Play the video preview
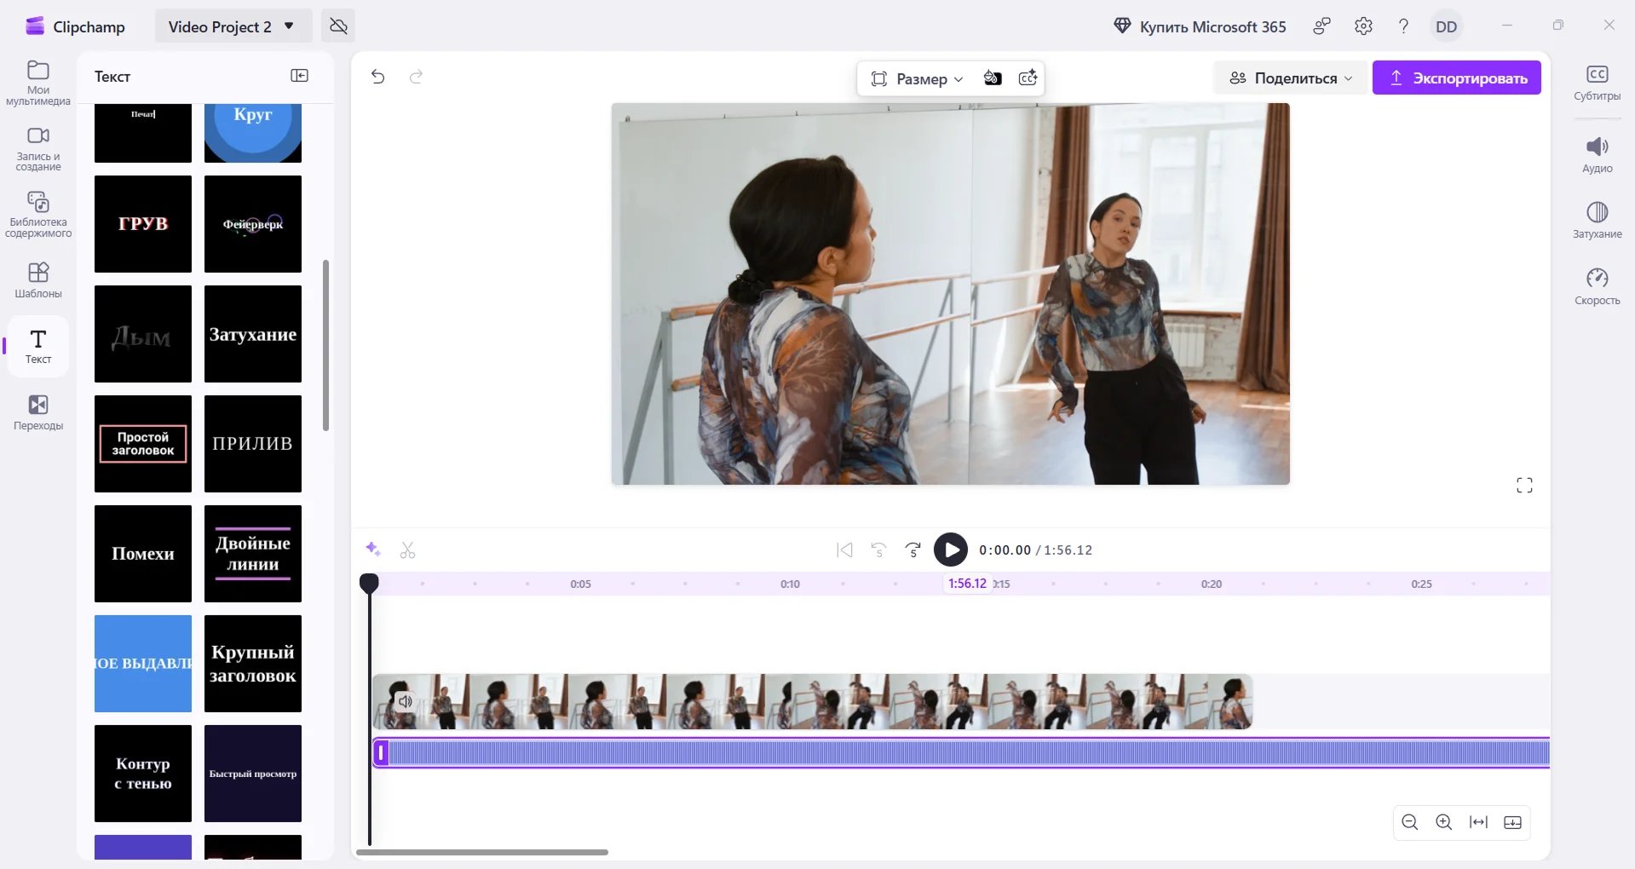This screenshot has height=869, width=1635. tap(950, 550)
